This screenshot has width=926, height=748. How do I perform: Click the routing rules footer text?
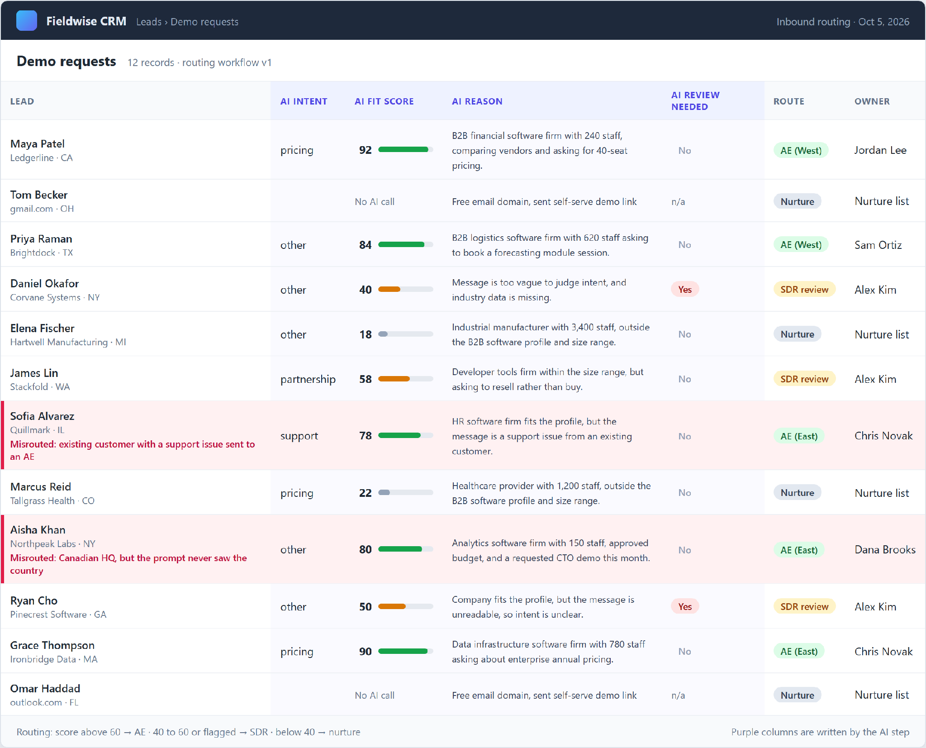(188, 732)
